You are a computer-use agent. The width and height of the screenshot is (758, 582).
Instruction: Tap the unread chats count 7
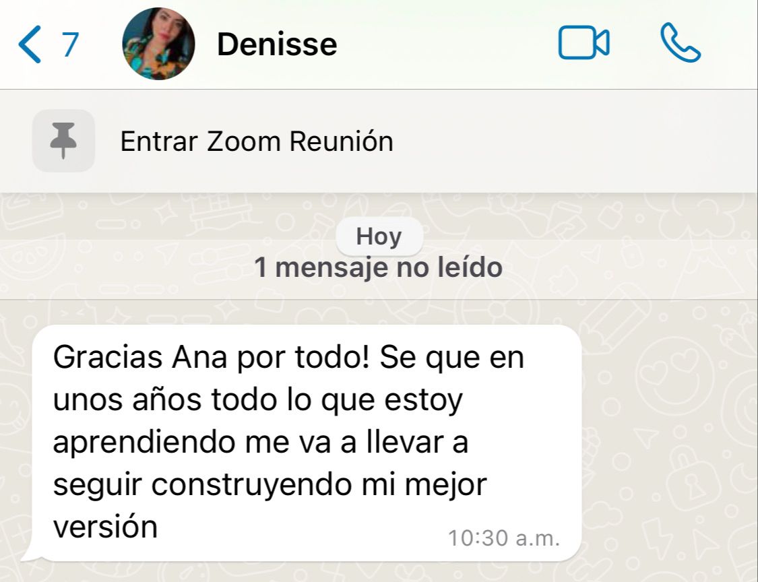pyautogui.click(x=70, y=45)
